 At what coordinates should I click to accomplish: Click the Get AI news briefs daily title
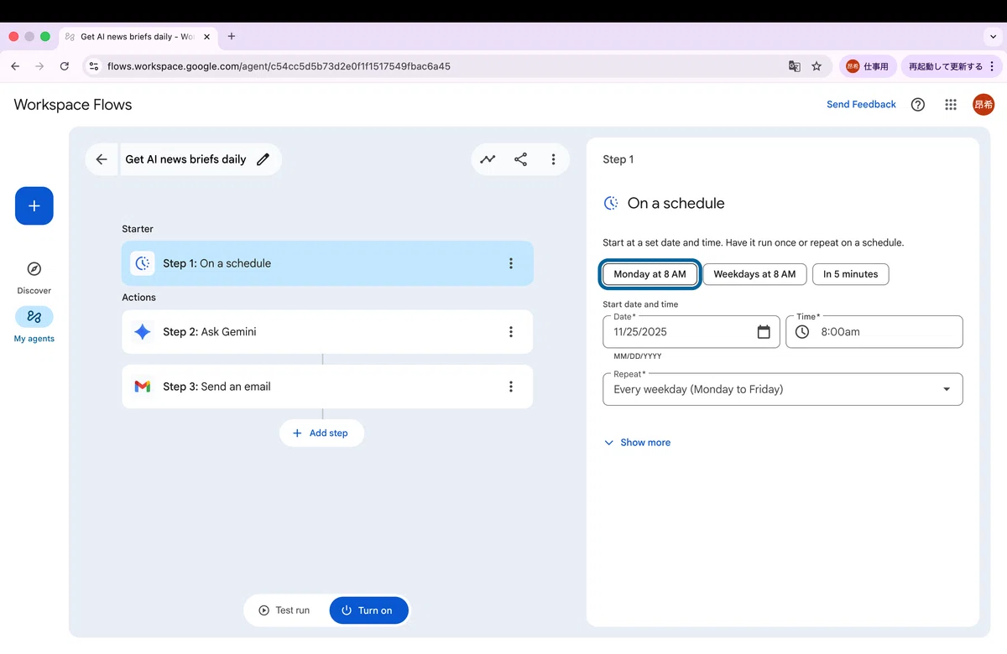tap(185, 159)
